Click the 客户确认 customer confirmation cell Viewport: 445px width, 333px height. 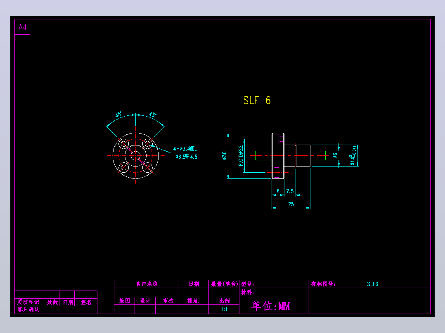click(28, 310)
